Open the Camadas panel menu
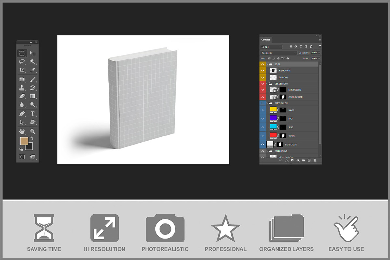Image resolution: width=390 pixels, height=260 pixels. 320,40
